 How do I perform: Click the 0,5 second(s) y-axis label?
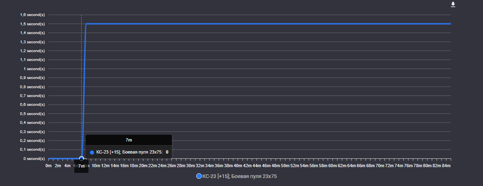pyautogui.click(x=32, y=114)
